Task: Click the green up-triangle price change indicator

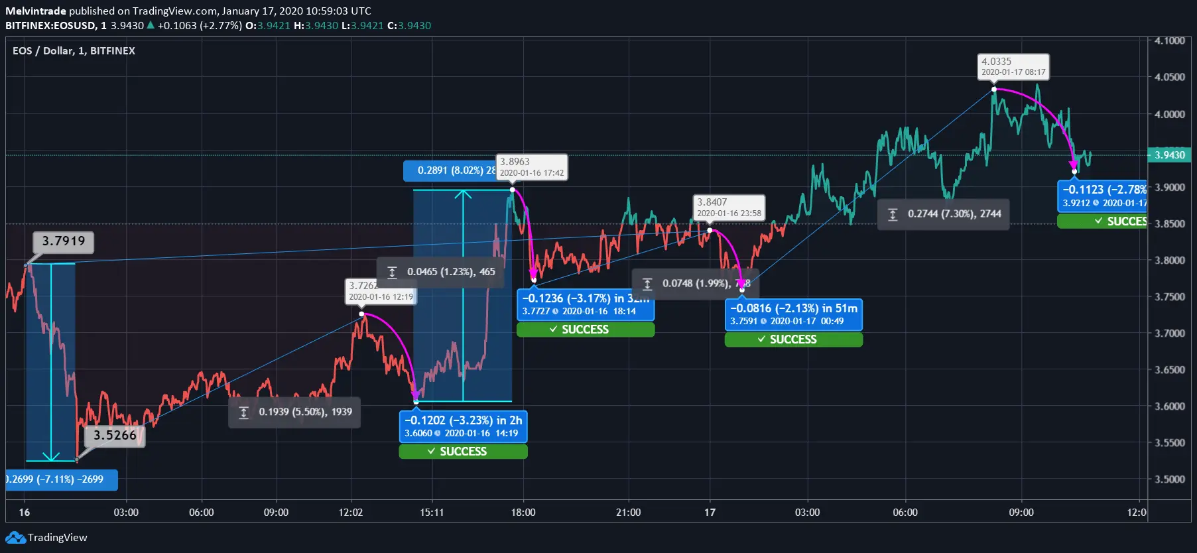Action: [151, 25]
